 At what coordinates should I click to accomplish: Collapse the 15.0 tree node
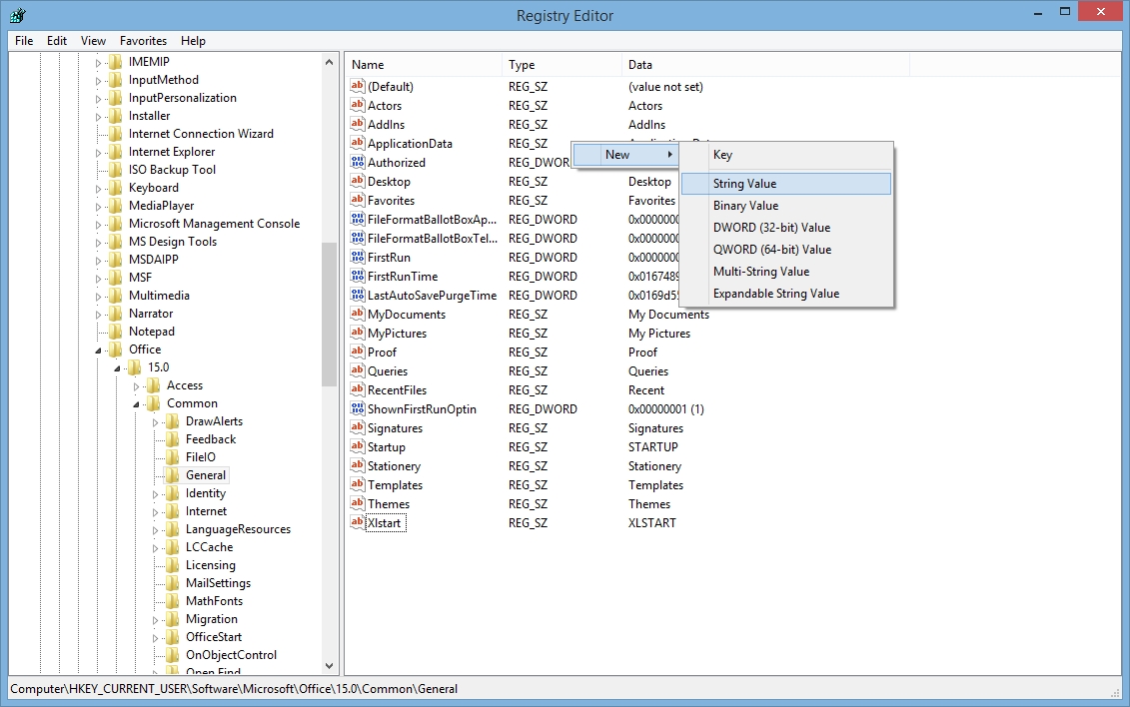(x=118, y=368)
